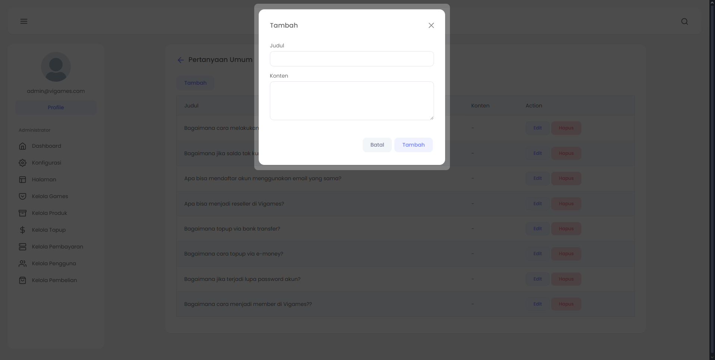Submit with the dialog's Tambah button
The image size is (715, 360).
[x=413, y=145]
